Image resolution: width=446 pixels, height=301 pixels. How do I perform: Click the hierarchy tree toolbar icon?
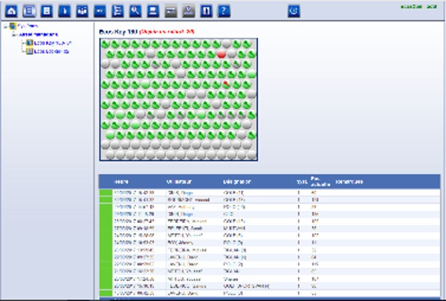click(x=118, y=10)
